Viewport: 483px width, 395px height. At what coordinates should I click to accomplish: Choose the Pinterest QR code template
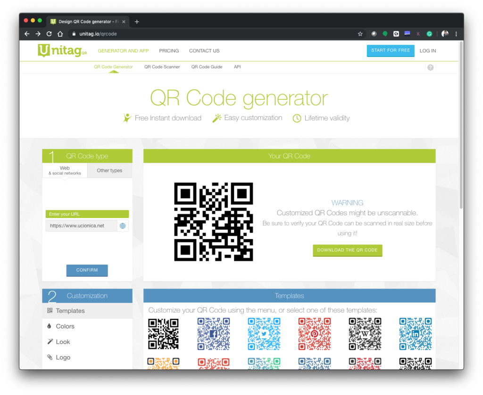(315, 334)
